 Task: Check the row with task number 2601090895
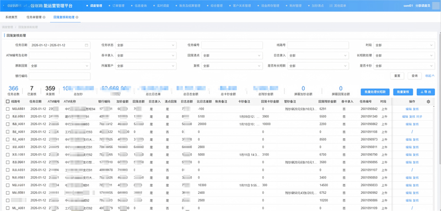point(8,162)
